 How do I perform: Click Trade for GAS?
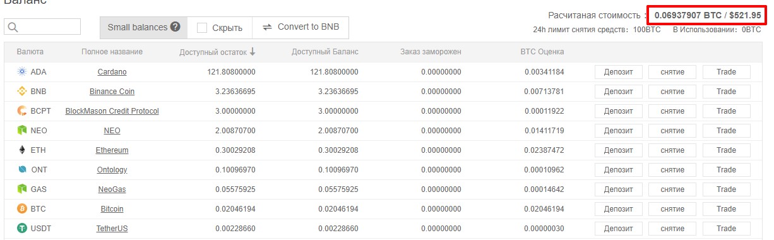tap(727, 189)
